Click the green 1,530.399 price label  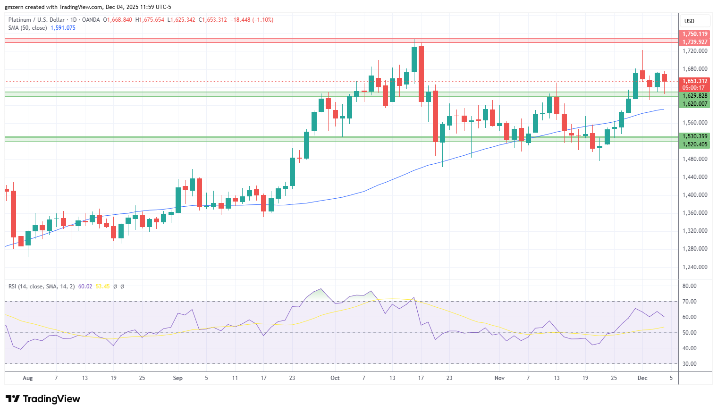coord(695,136)
